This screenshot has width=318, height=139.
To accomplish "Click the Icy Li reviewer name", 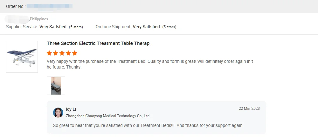I will pos(71,109).
